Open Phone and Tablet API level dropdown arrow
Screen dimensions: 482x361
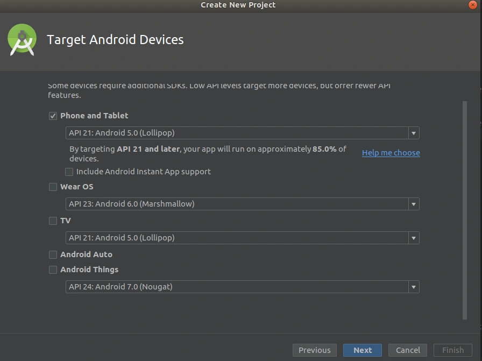click(x=414, y=133)
